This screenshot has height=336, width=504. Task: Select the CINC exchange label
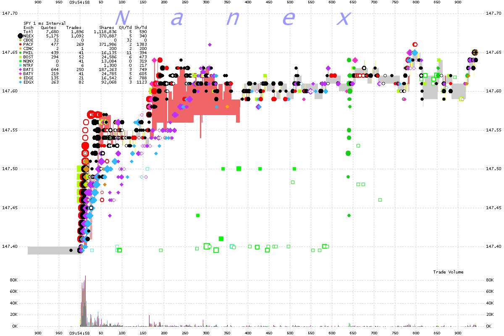29,48
